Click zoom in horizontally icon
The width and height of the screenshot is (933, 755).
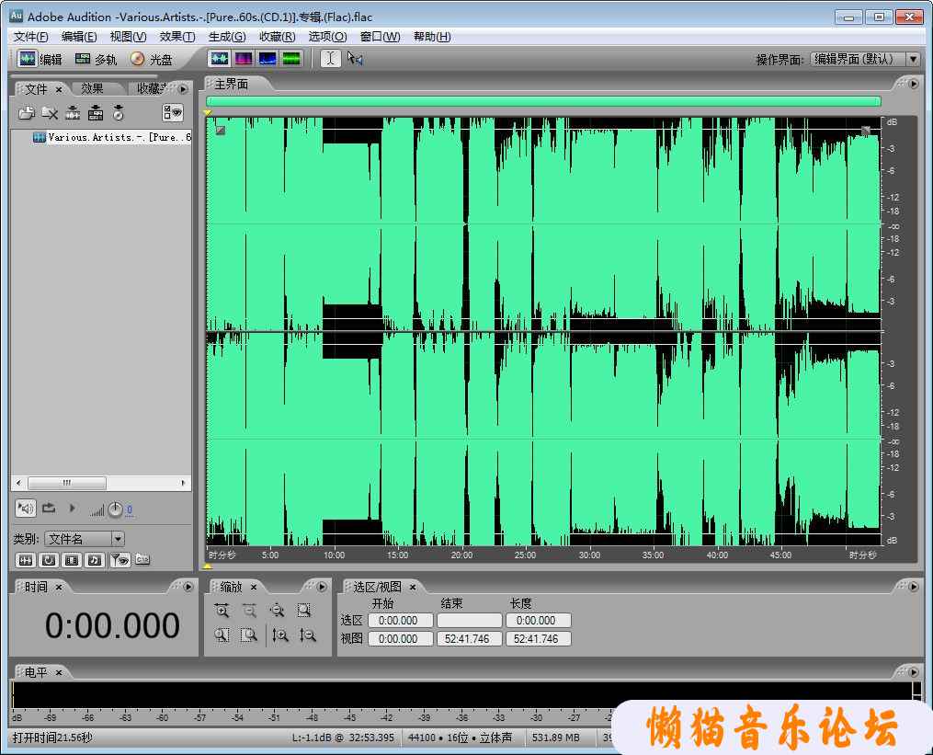point(222,611)
